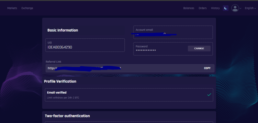Select the UID value IDEAB0364290
This screenshot has width=258, height=123.
(x=60, y=47)
